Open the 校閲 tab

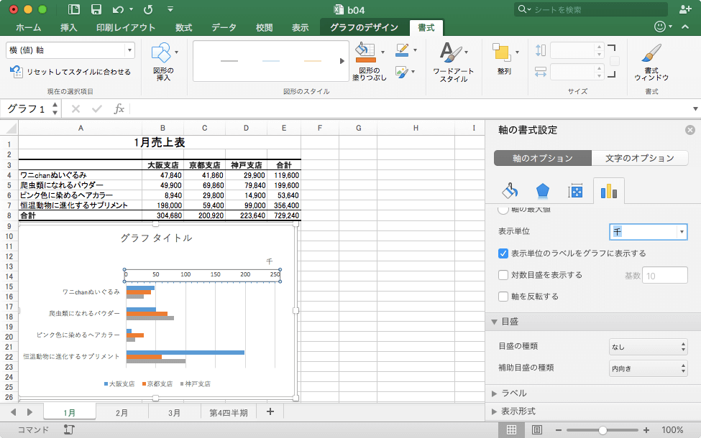click(264, 28)
